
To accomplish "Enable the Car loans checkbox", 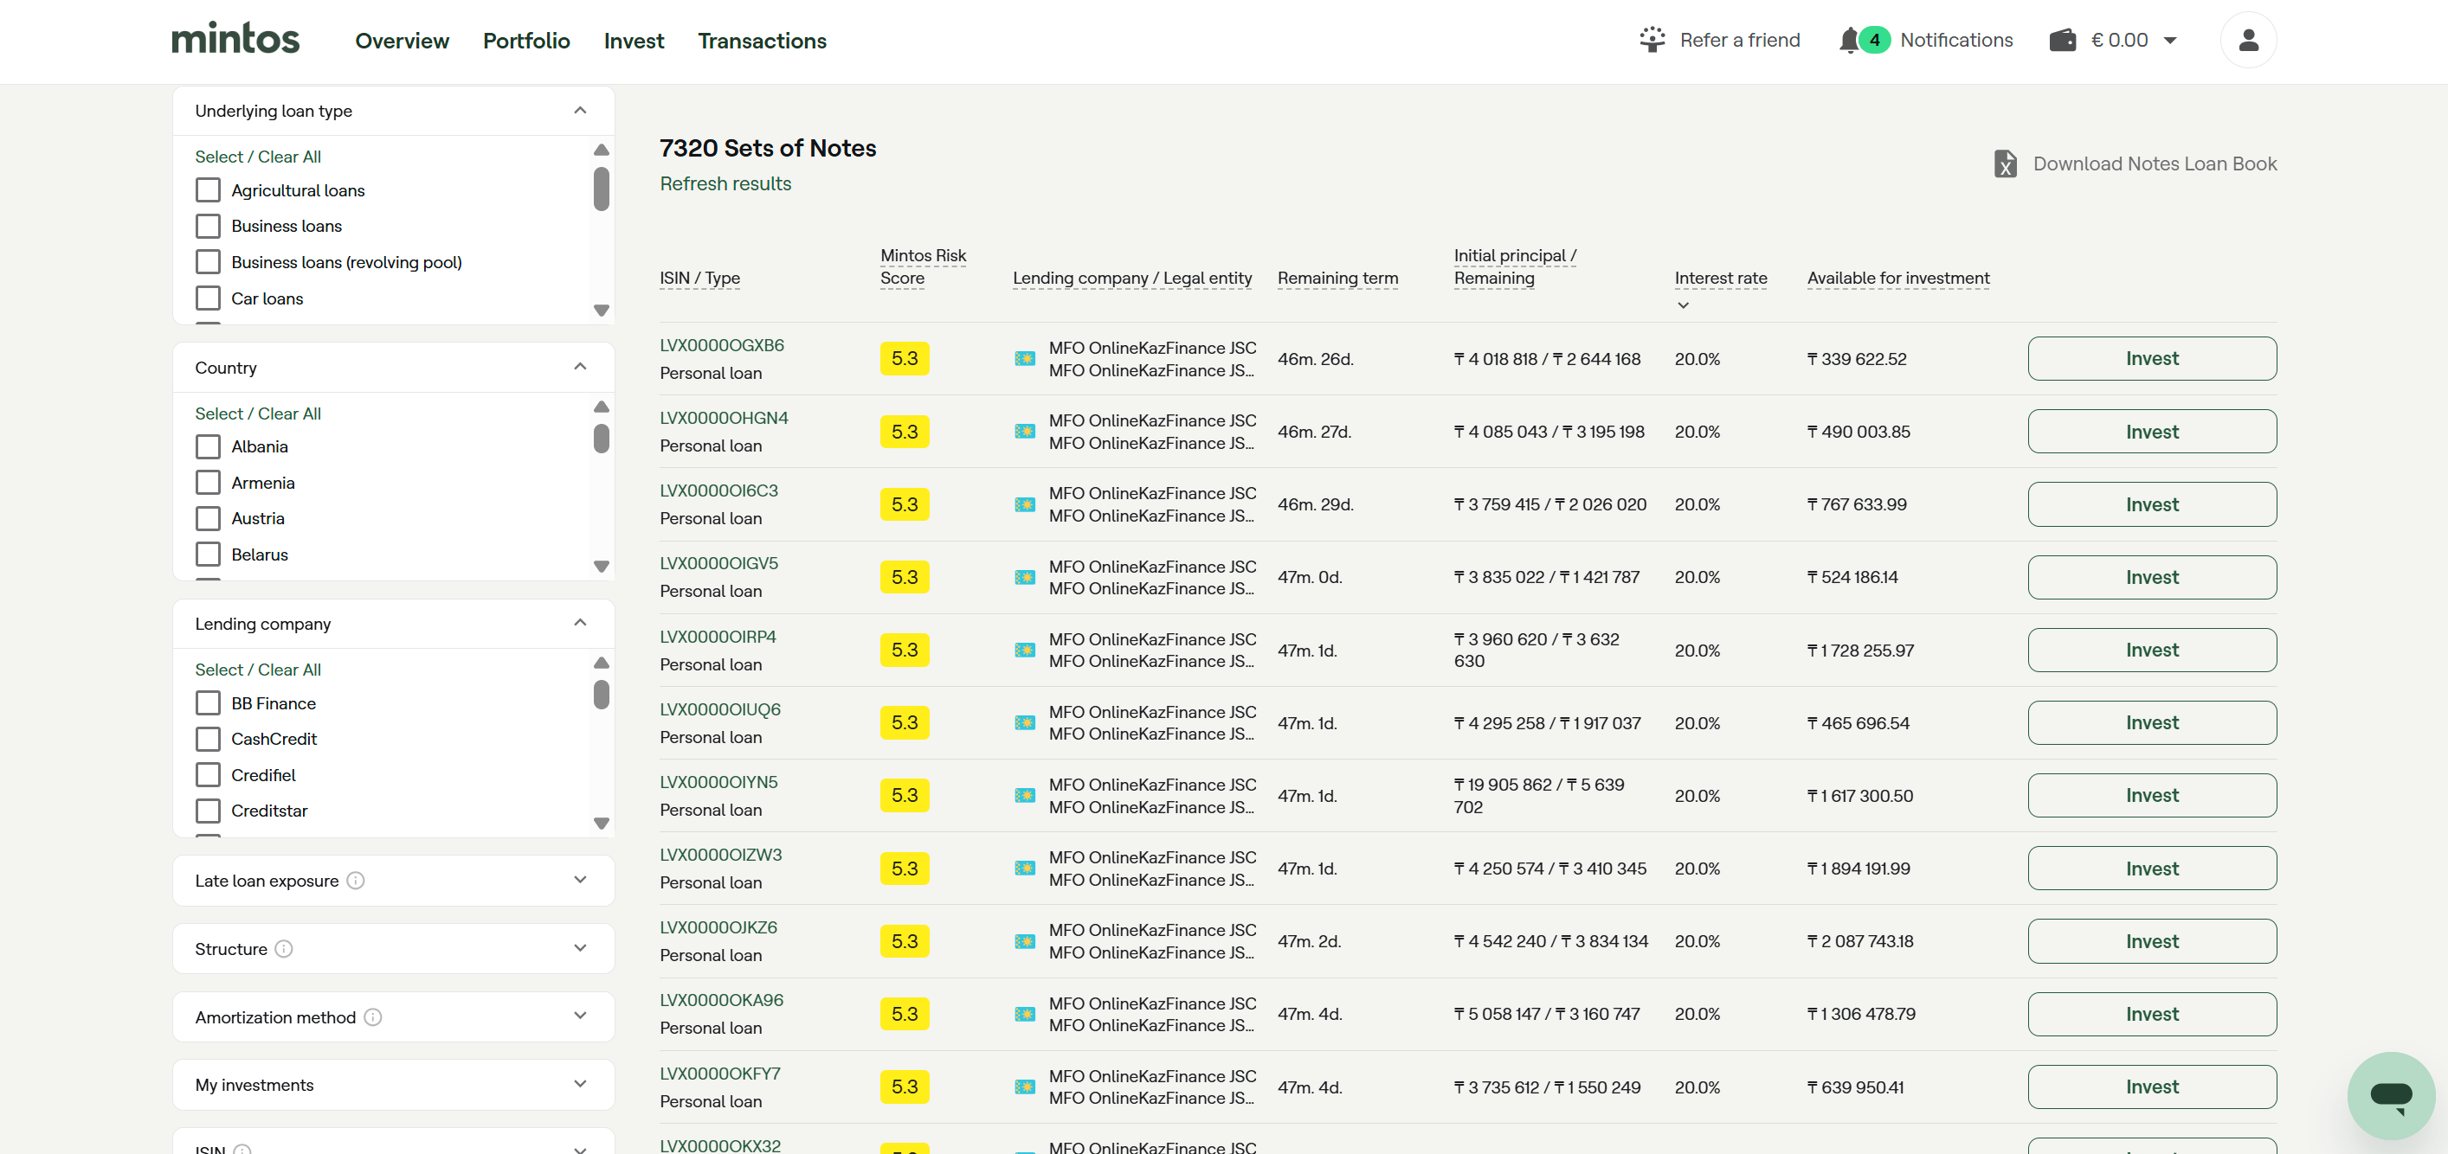I will coord(207,298).
